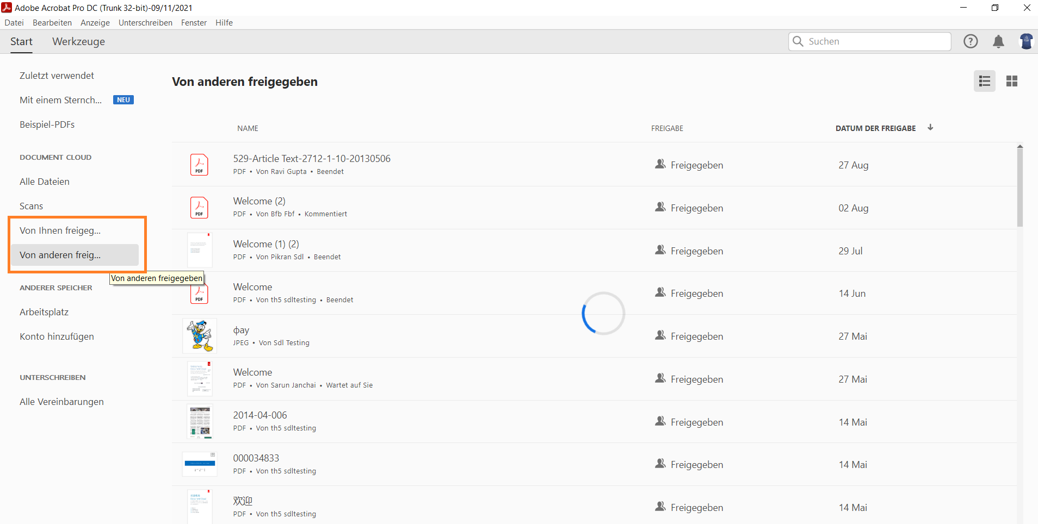Click the NEU badge in sidebar
Image resolution: width=1038 pixels, height=524 pixels.
pyautogui.click(x=123, y=100)
